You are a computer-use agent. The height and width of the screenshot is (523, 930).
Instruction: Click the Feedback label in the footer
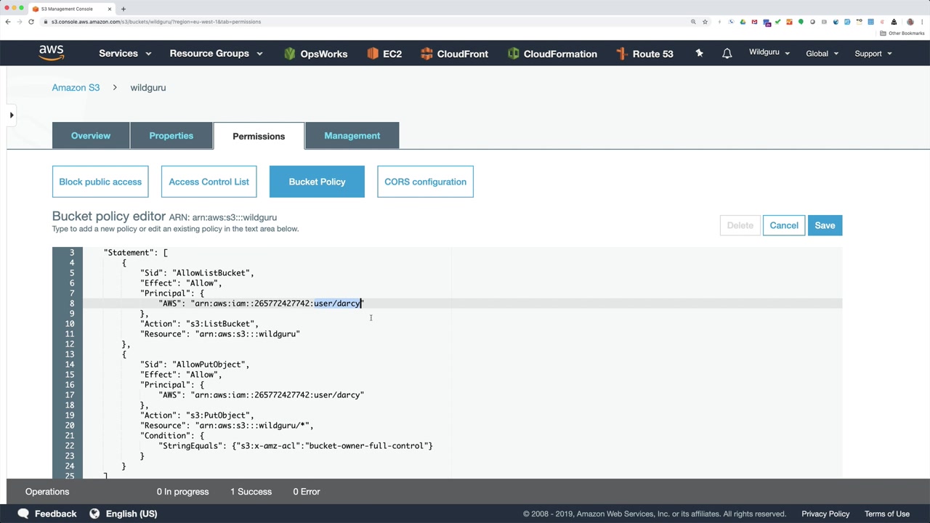point(55,514)
